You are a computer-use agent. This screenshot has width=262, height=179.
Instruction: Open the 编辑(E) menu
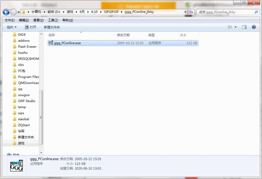(24, 20)
